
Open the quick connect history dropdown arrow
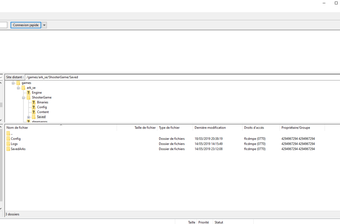(x=44, y=25)
